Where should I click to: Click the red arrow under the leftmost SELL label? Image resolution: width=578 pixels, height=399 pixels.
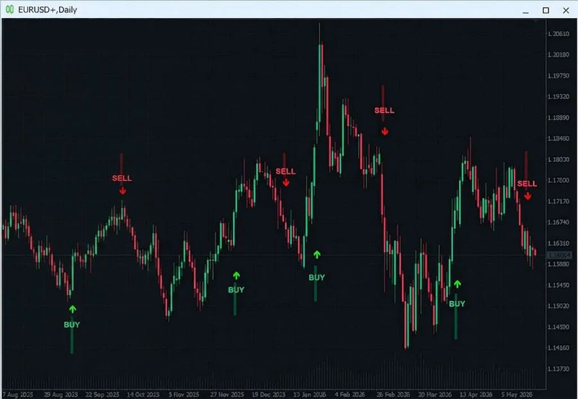[123, 191]
